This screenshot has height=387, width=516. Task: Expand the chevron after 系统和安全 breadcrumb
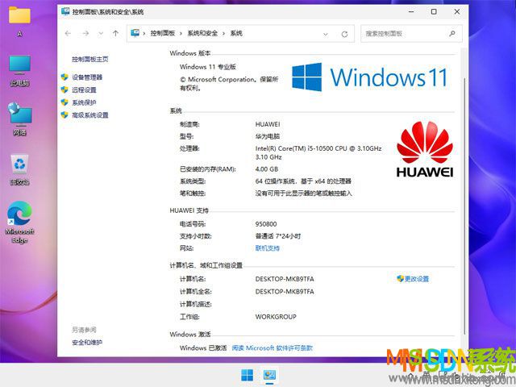(224, 34)
